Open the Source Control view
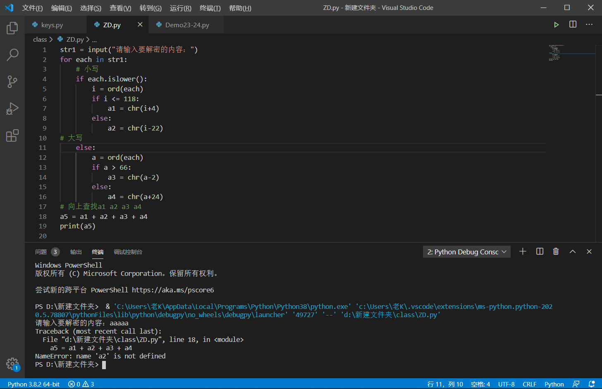Viewport: 602px width, 389px height. tap(12, 81)
